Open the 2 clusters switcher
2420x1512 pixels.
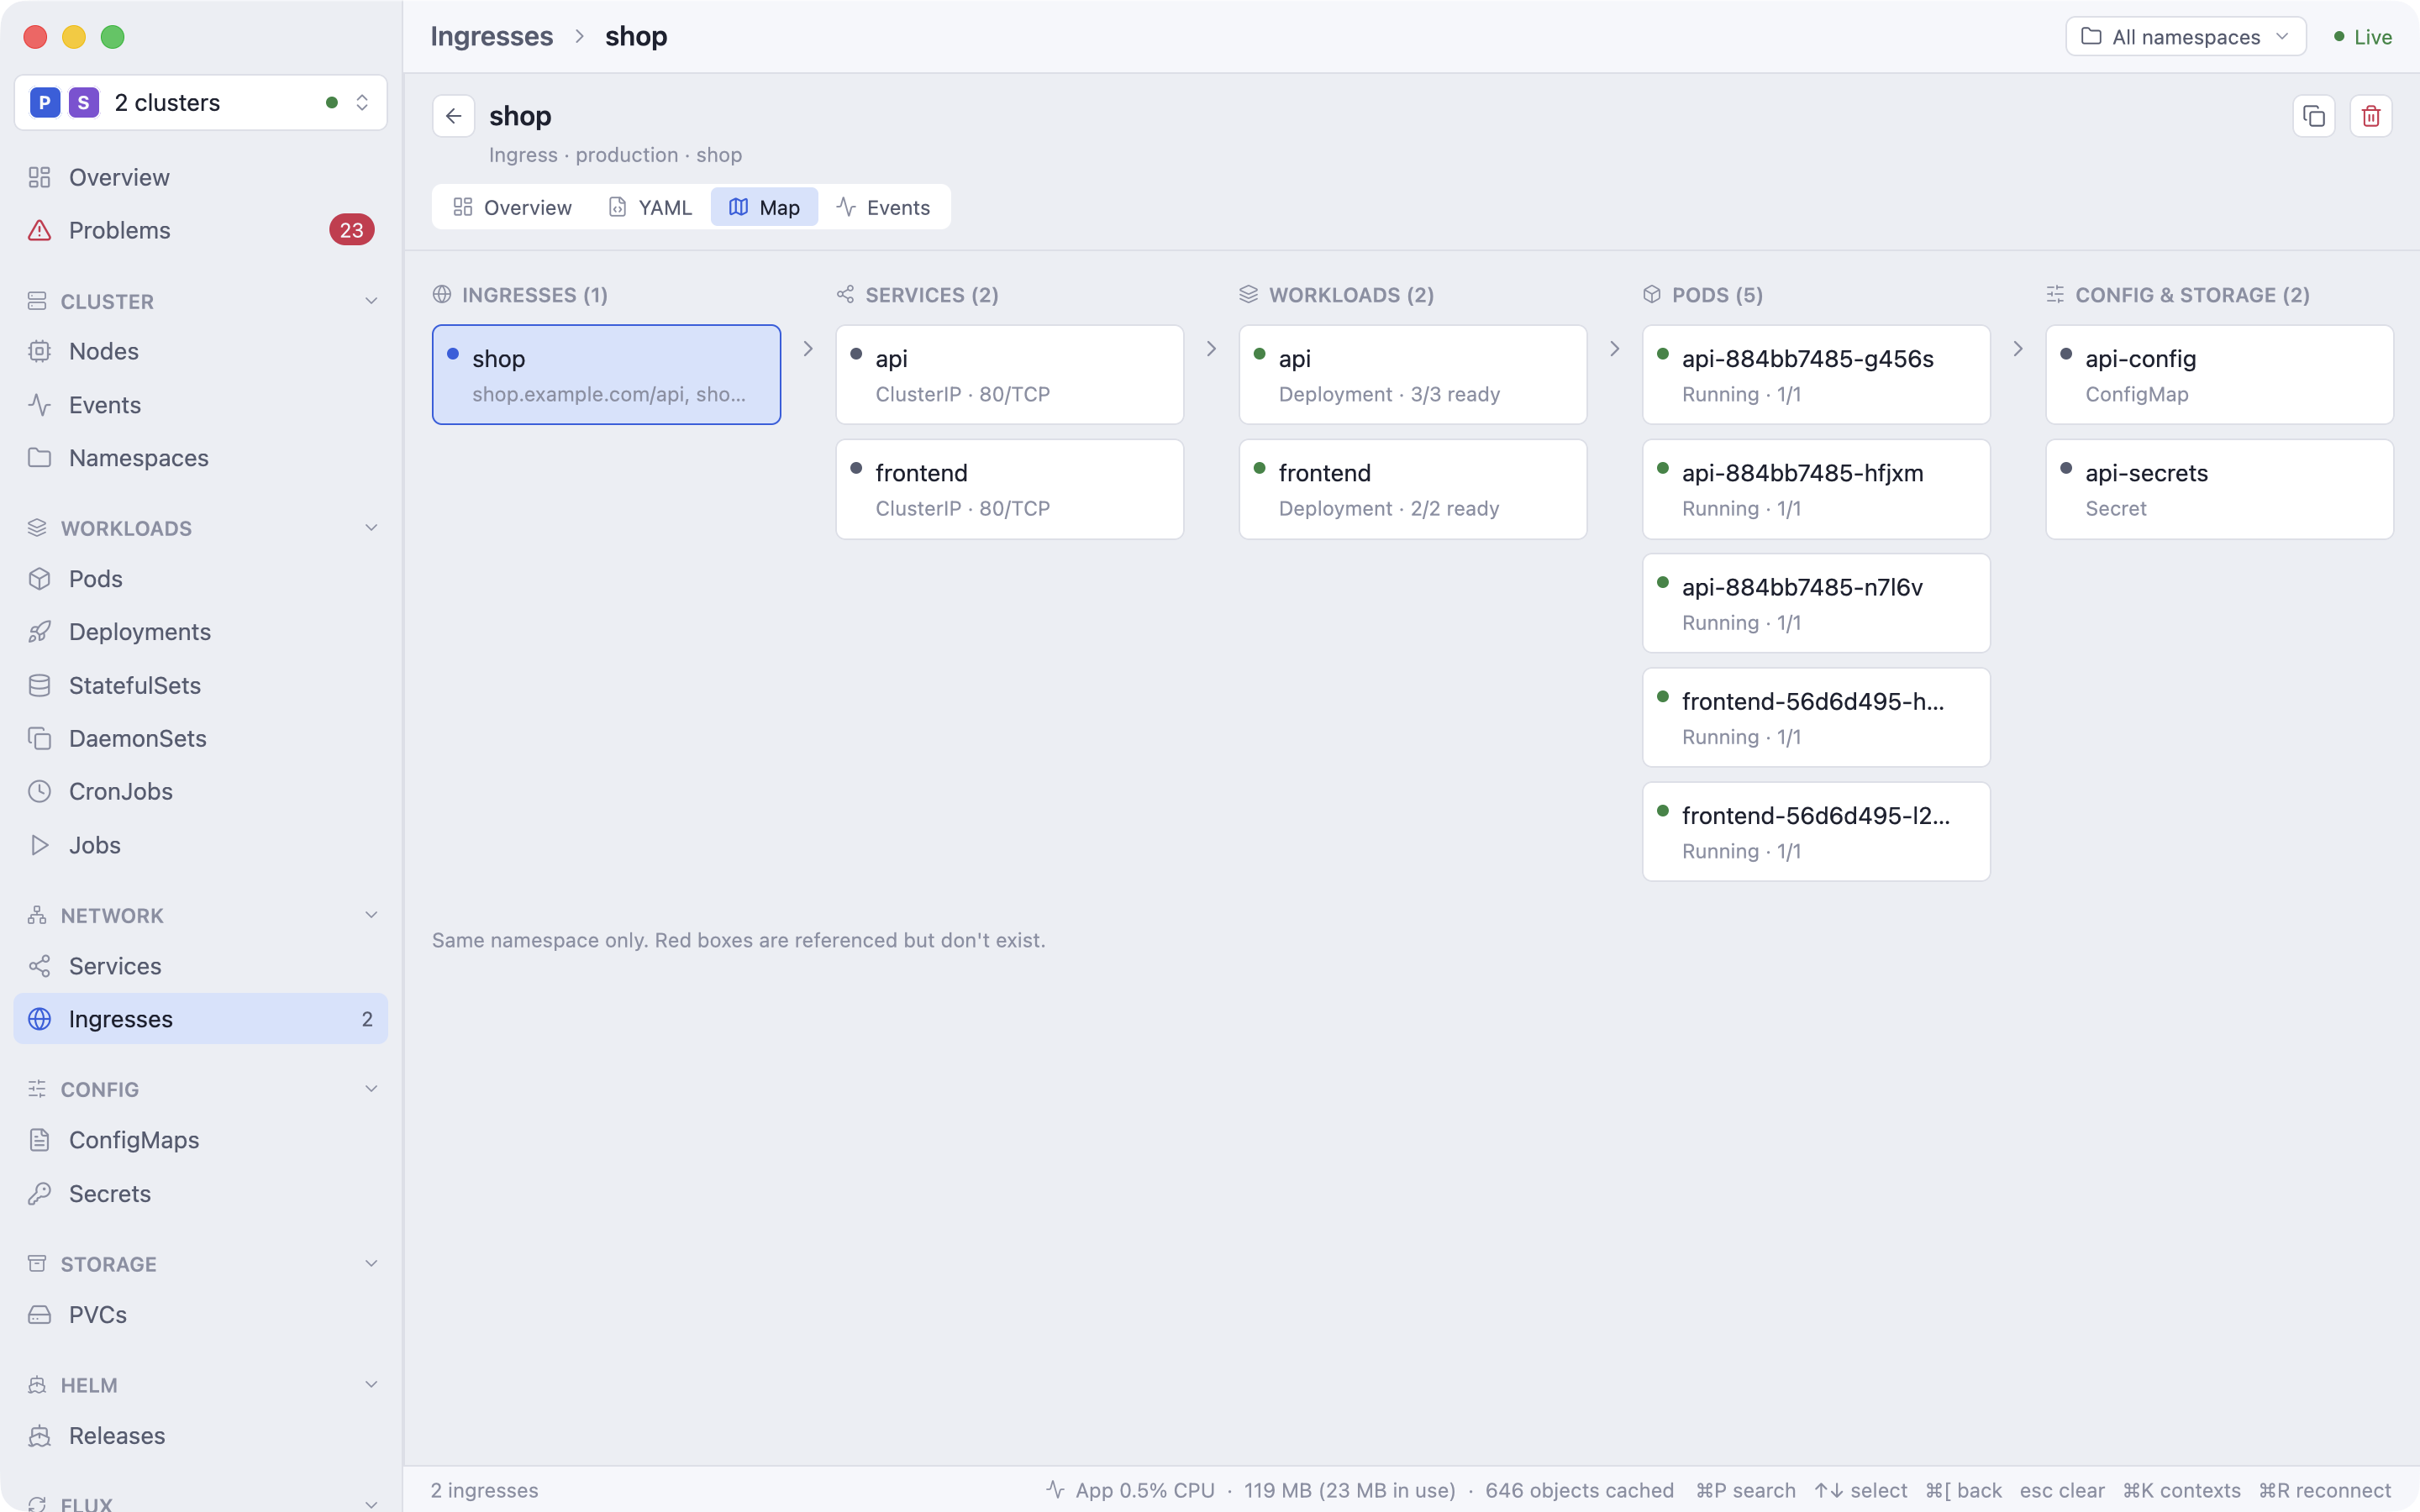(x=200, y=102)
